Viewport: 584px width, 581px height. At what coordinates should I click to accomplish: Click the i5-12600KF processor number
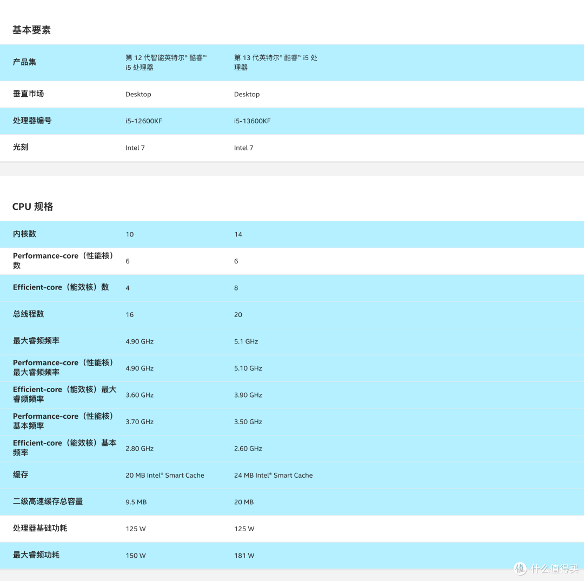[144, 121]
